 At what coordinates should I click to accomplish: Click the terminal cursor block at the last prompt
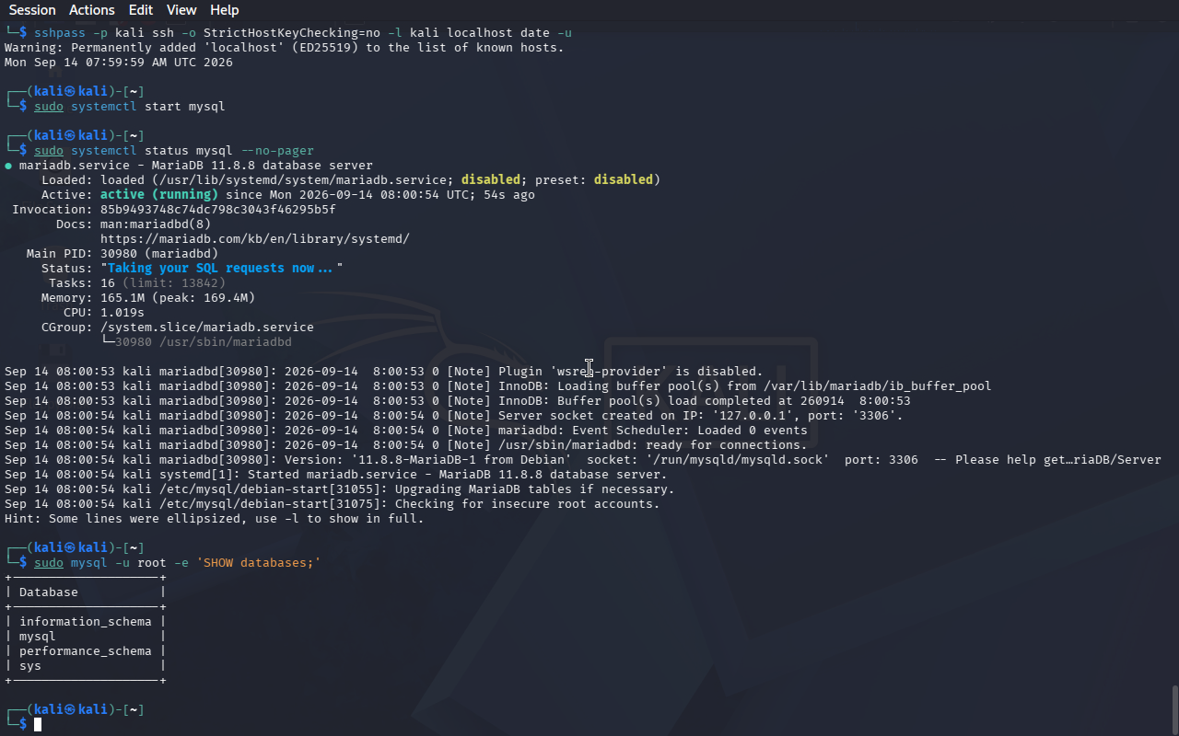tap(38, 725)
